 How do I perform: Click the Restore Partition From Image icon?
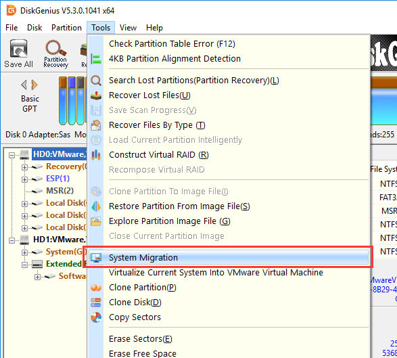click(x=96, y=206)
